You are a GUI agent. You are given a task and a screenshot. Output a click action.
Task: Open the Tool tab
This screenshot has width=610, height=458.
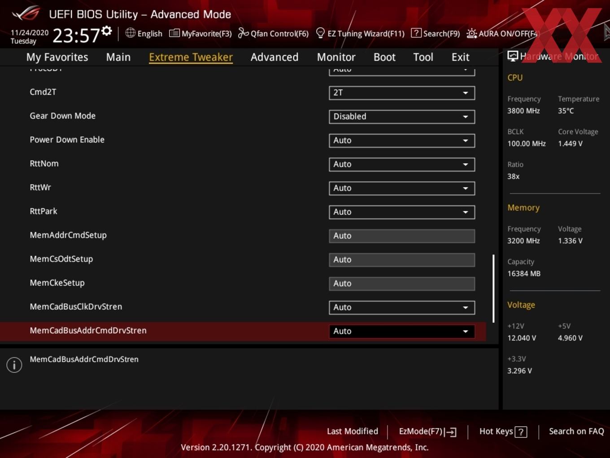click(x=423, y=57)
